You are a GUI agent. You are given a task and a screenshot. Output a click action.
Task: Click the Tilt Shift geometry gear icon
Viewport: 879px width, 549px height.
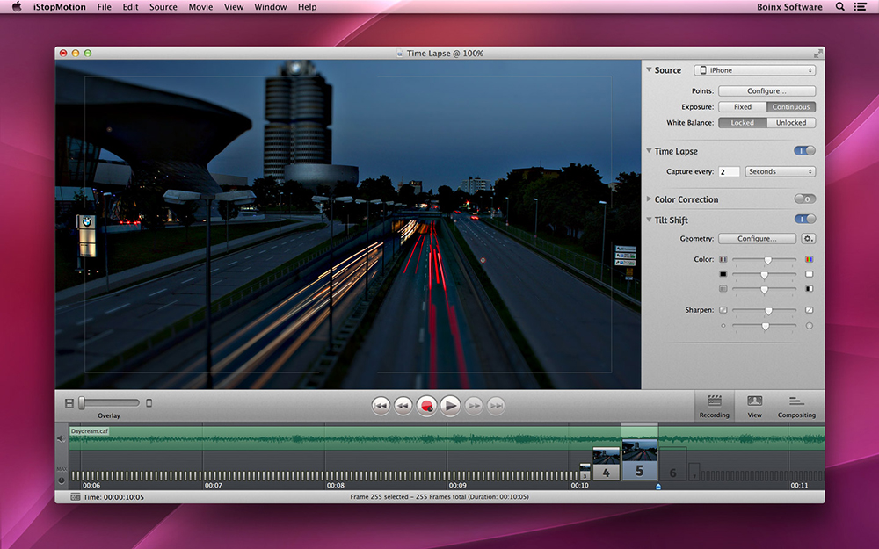(808, 239)
